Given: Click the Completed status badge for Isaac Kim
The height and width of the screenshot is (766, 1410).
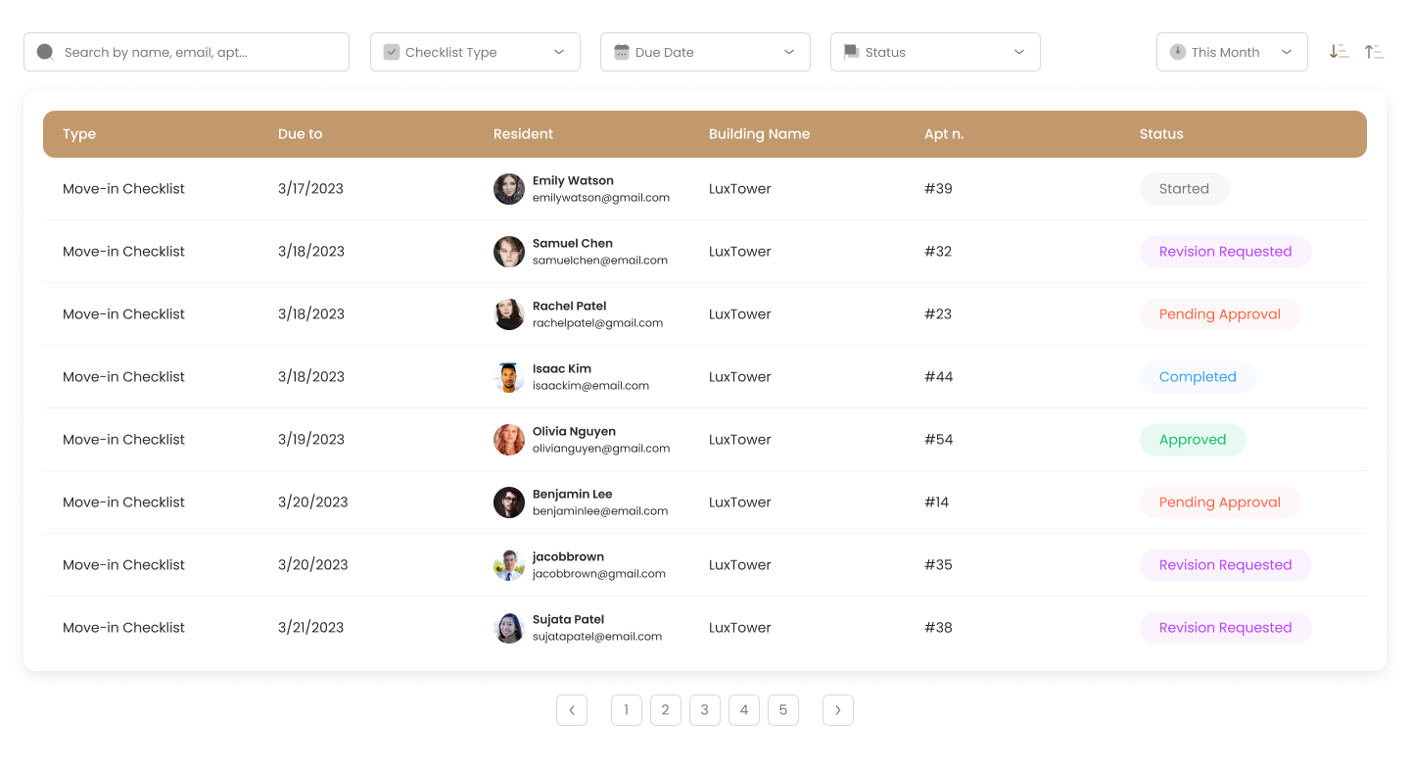Looking at the screenshot, I should click(1198, 376).
